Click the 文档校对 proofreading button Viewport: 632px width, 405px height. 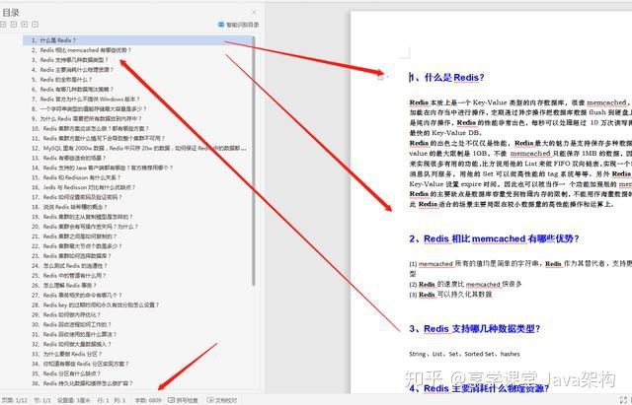222,401
